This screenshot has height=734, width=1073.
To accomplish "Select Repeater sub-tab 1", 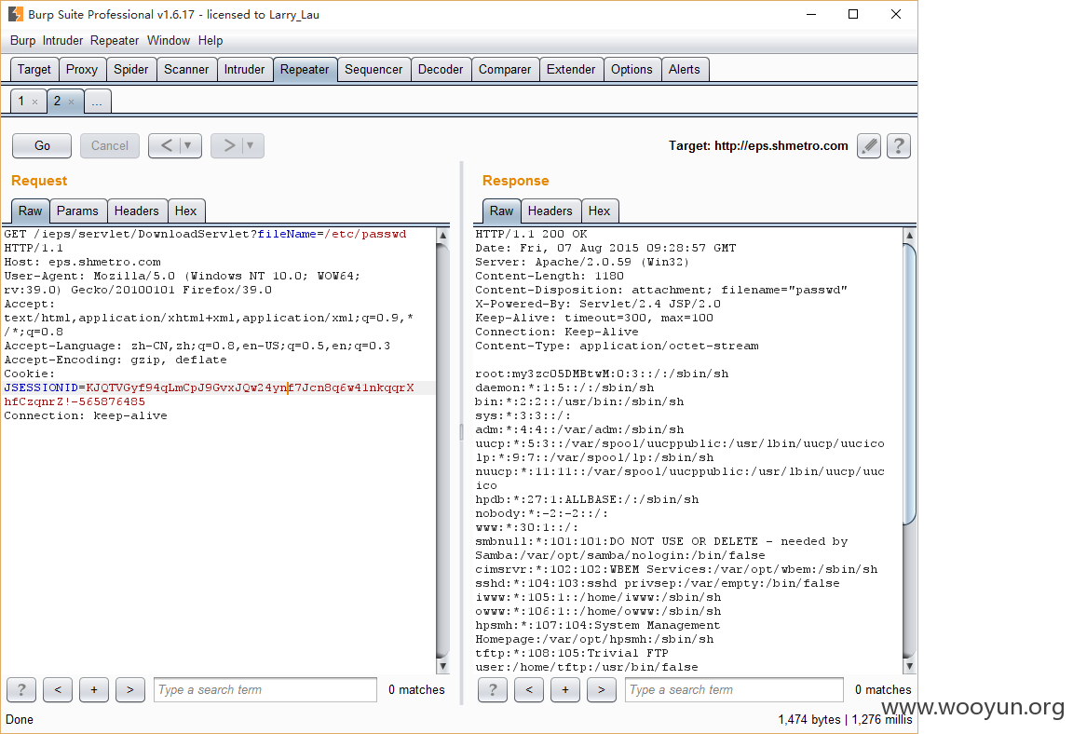I will [21, 102].
